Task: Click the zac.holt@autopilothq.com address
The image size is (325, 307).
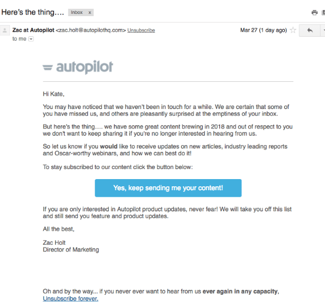Action: click(91, 30)
